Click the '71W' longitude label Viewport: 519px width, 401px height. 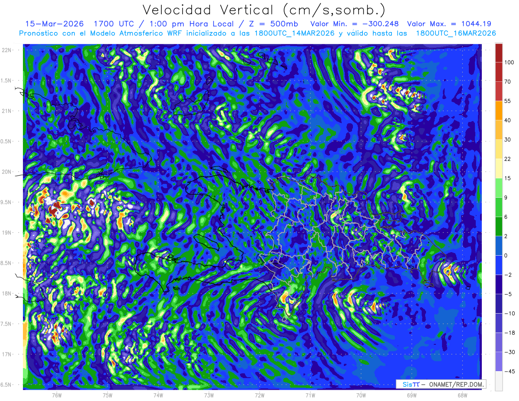tap(310, 395)
